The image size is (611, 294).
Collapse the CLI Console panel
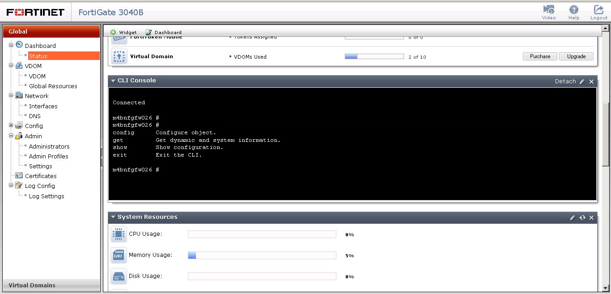(x=113, y=81)
